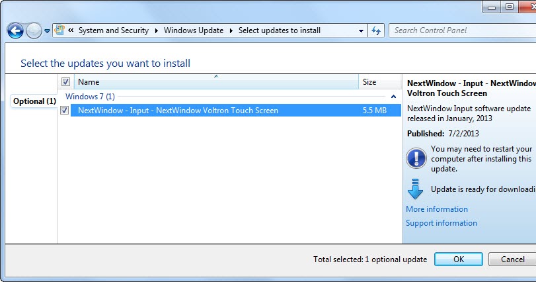Minimize the Windows Update window

492,7
